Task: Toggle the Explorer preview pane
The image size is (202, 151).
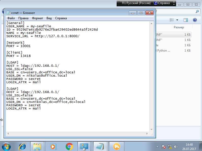Action: pyautogui.click(x=185, y=20)
